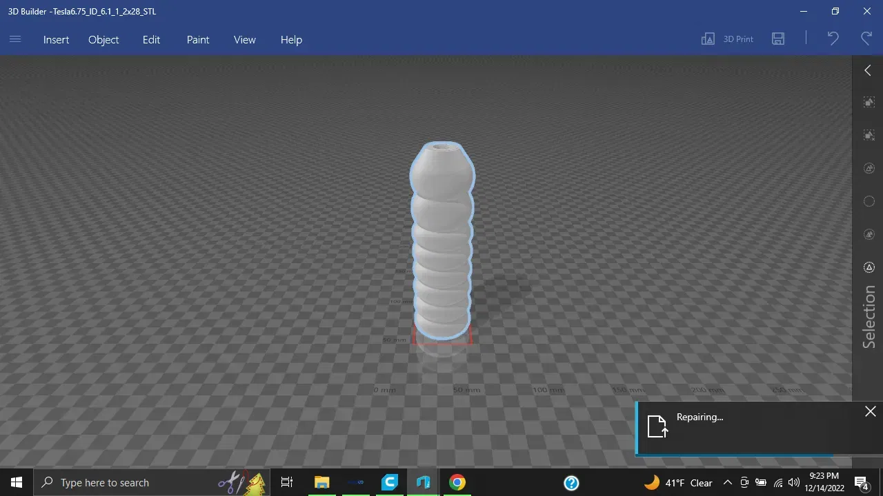Image resolution: width=883 pixels, height=496 pixels.
Task: Open the Help menu
Action: pos(291,39)
